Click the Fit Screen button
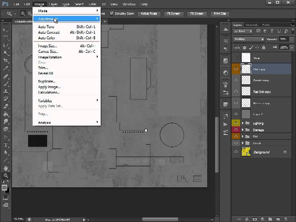 (174, 14)
